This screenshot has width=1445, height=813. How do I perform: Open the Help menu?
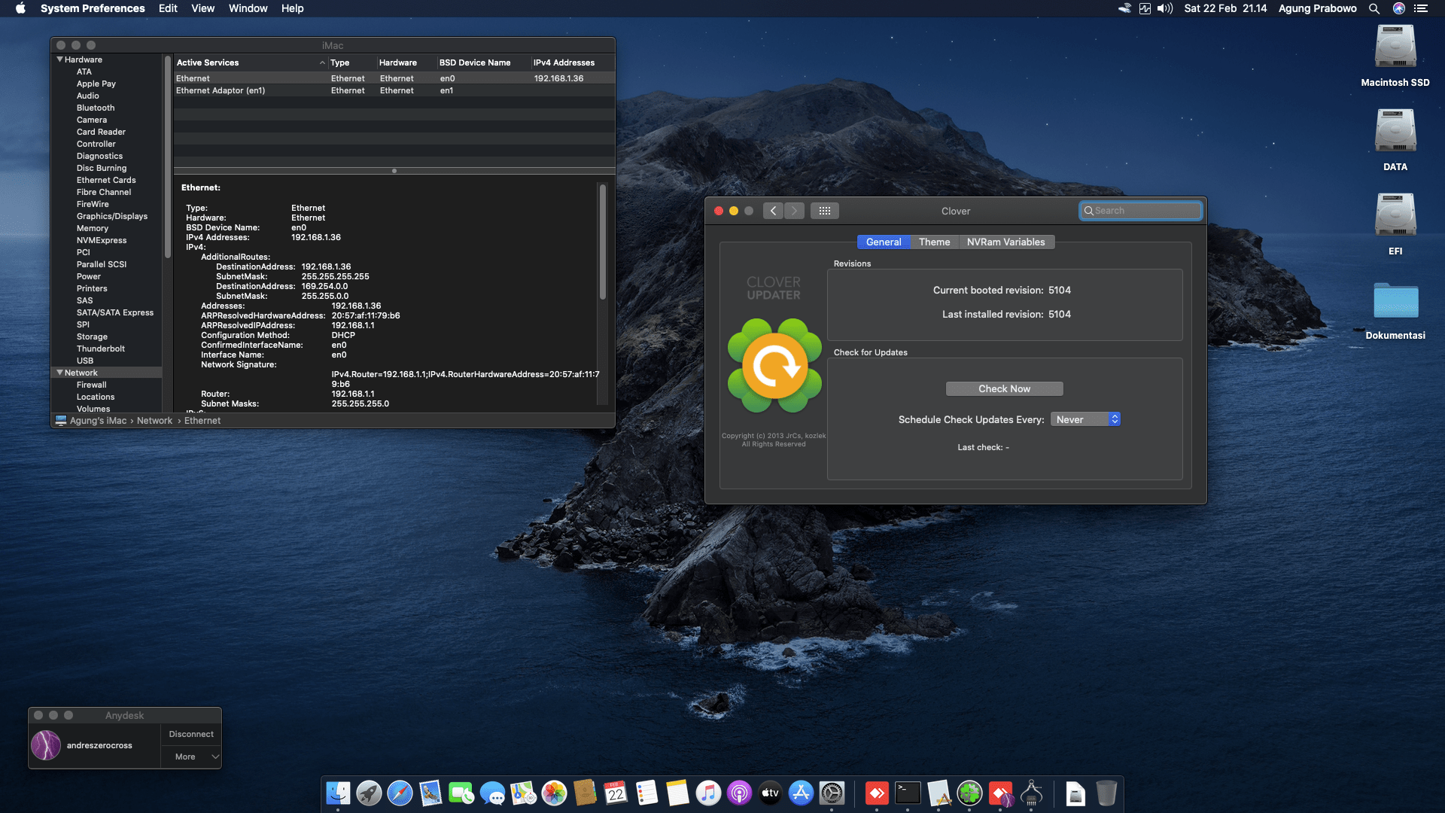(x=292, y=8)
